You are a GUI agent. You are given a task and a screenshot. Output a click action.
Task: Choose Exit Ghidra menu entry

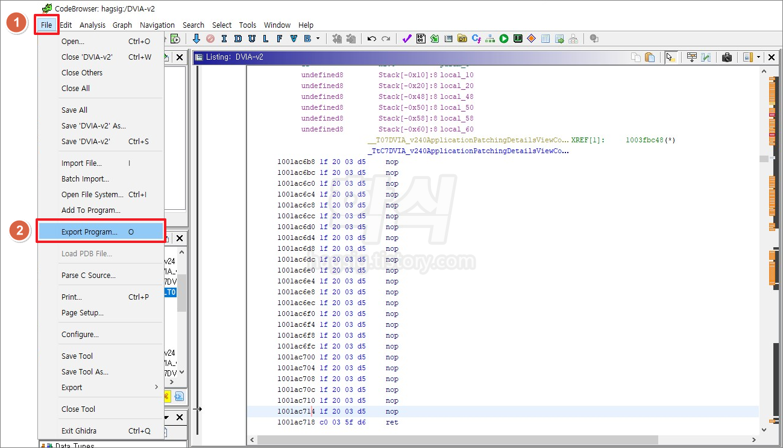coord(101,431)
